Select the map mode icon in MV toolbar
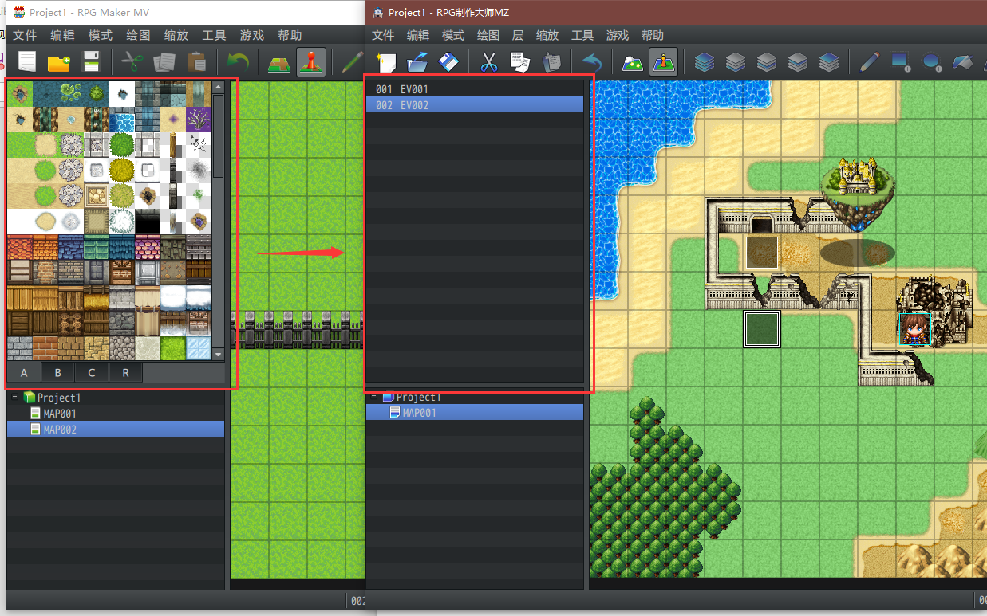Image resolution: width=987 pixels, height=616 pixels. click(279, 62)
